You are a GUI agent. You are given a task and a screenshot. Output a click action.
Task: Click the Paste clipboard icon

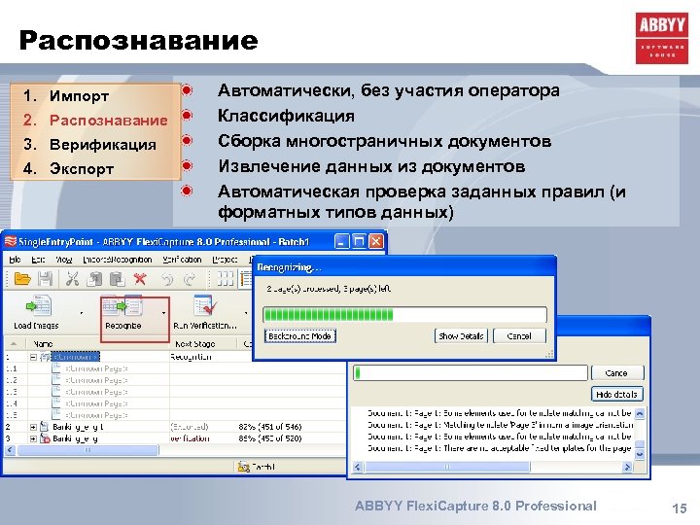tap(118, 279)
